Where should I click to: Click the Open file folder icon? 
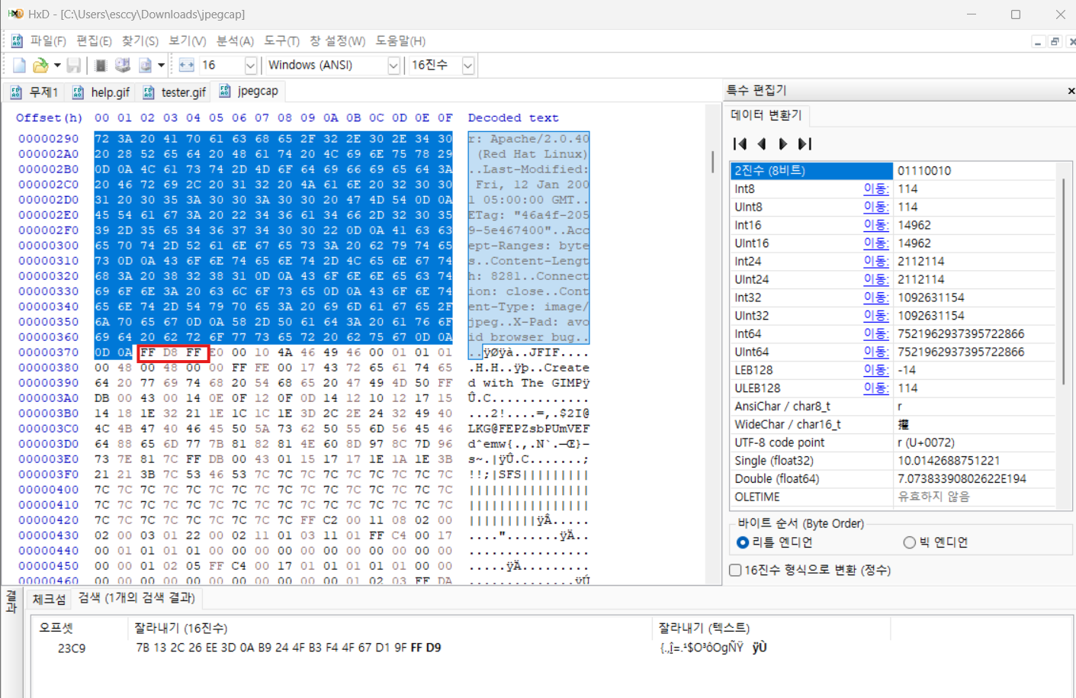40,66
